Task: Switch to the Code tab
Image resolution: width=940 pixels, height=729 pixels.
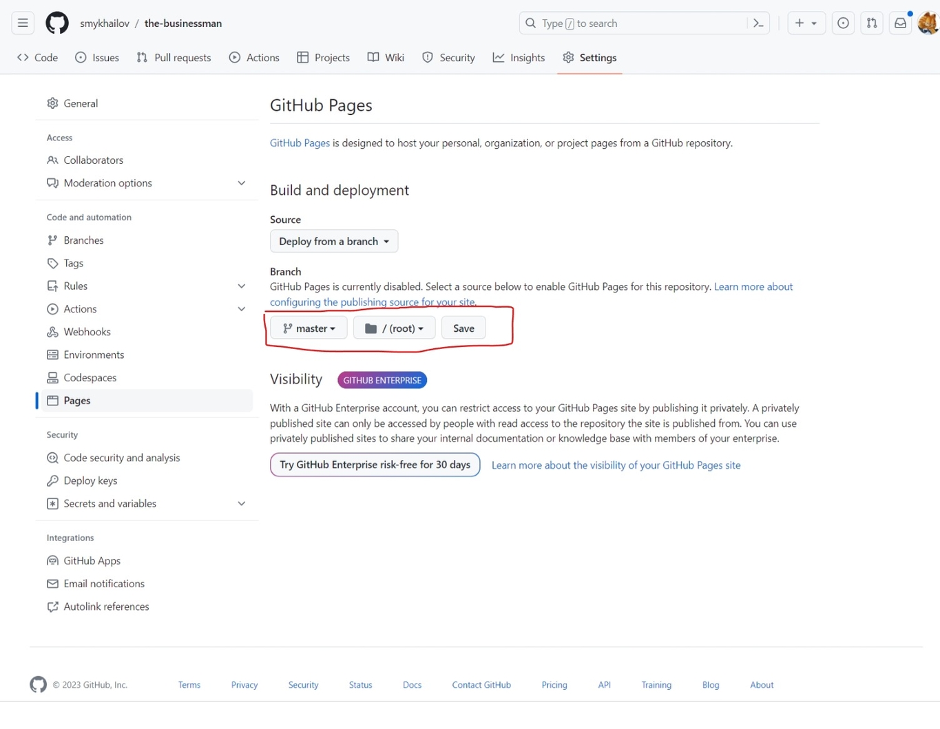Action: coord(38,58)
